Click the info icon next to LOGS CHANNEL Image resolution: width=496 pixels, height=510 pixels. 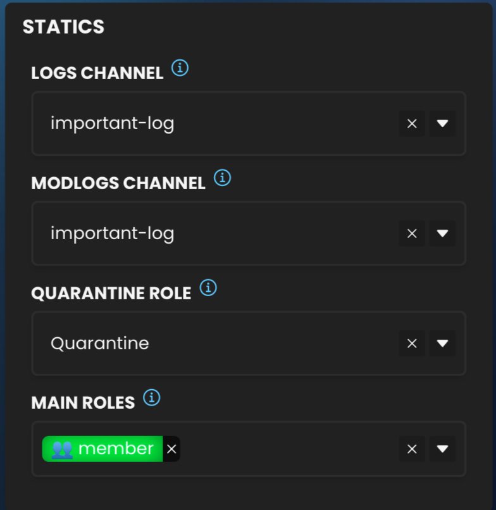[180, 69]
